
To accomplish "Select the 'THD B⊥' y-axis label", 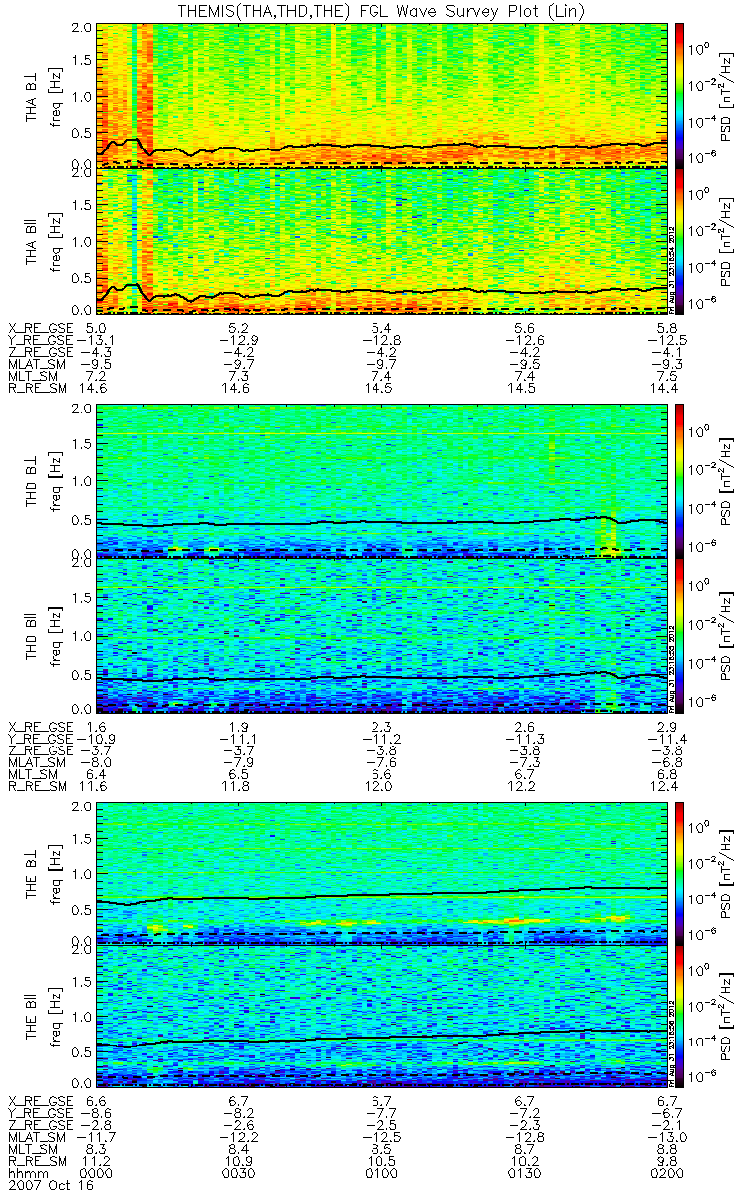I will pos(31,479).
